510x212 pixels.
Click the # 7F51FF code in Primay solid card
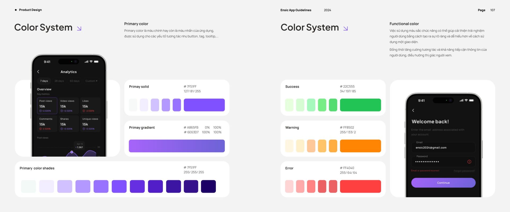point(190,86)
